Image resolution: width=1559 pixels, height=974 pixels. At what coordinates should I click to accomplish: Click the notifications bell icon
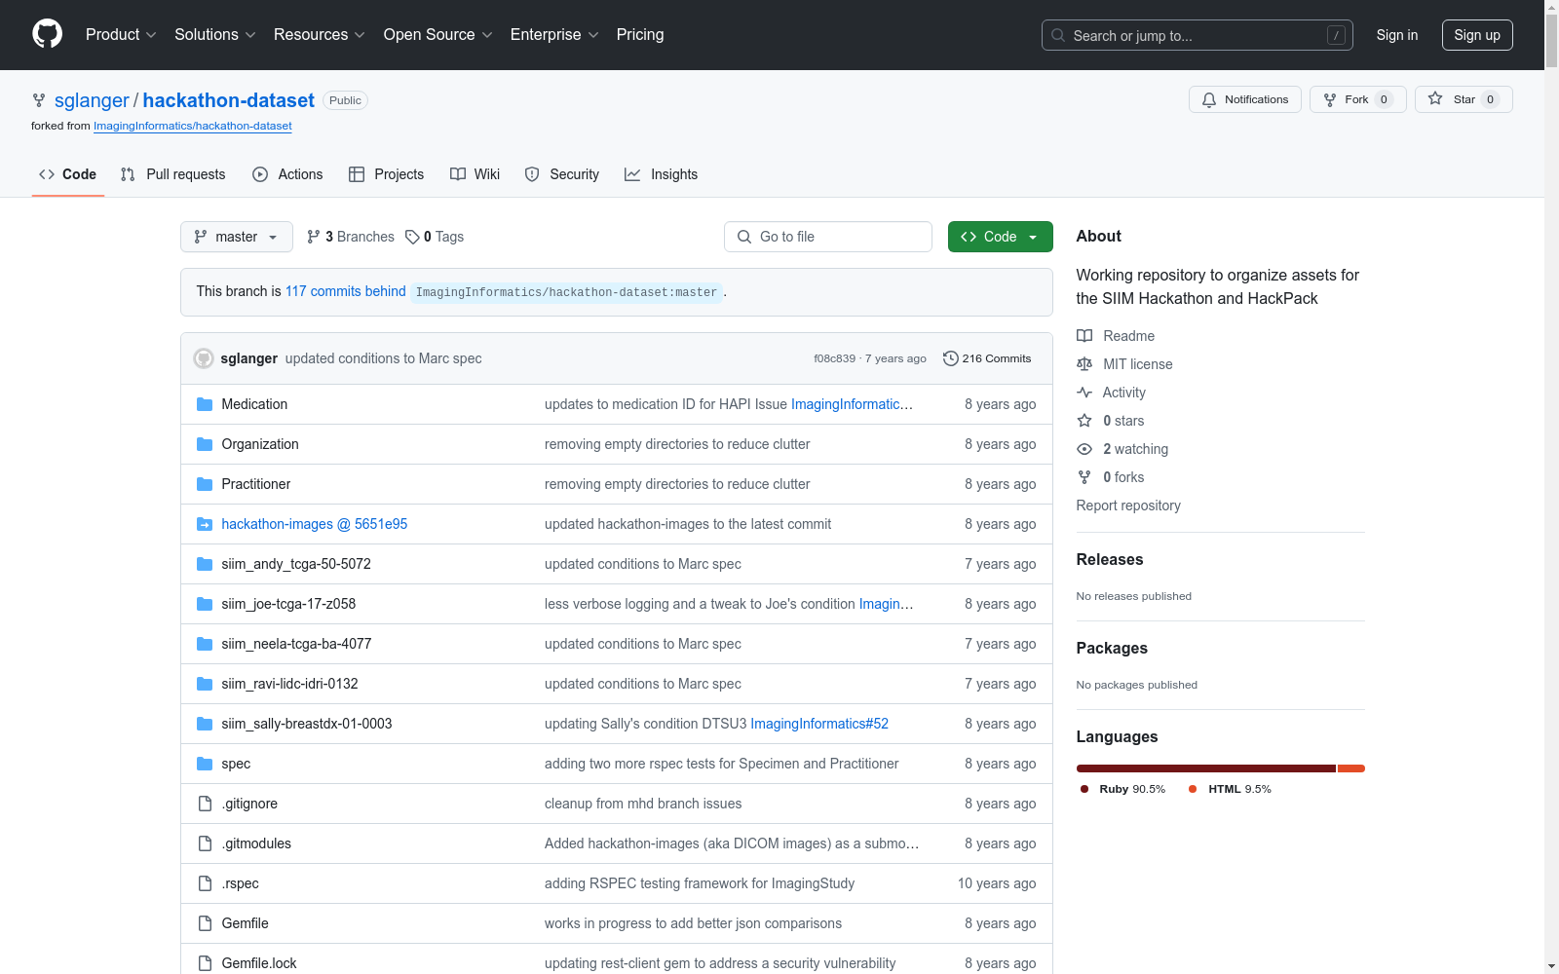pyautogui.click(x=1209, y=99)
